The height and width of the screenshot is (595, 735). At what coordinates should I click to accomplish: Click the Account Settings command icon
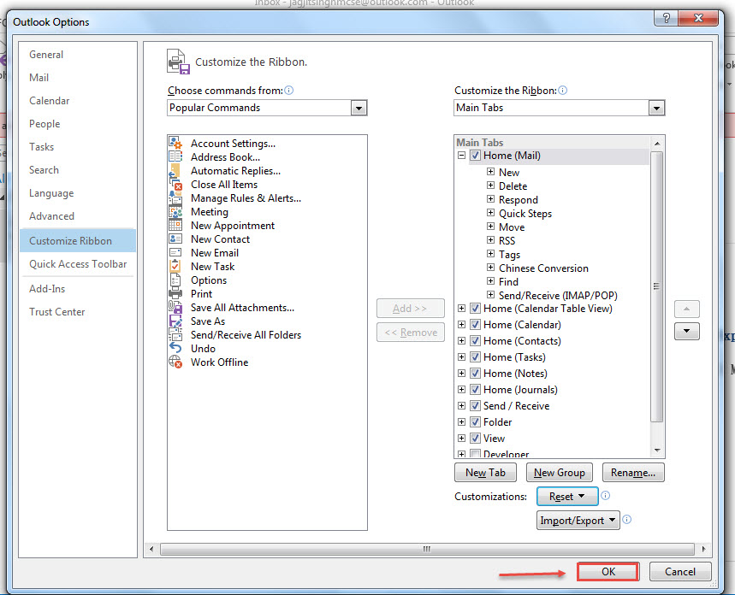coord(175,144)
